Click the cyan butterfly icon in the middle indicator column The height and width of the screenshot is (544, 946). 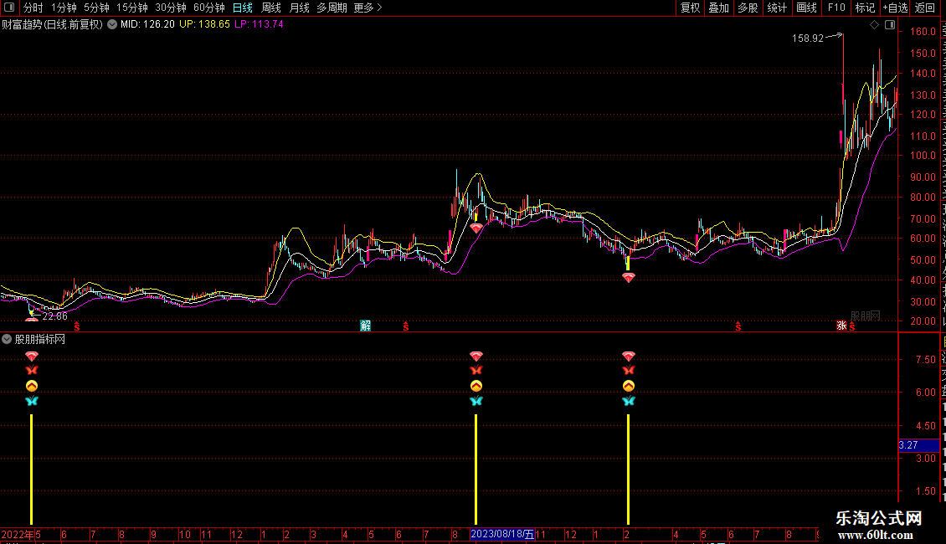[476, 402]
